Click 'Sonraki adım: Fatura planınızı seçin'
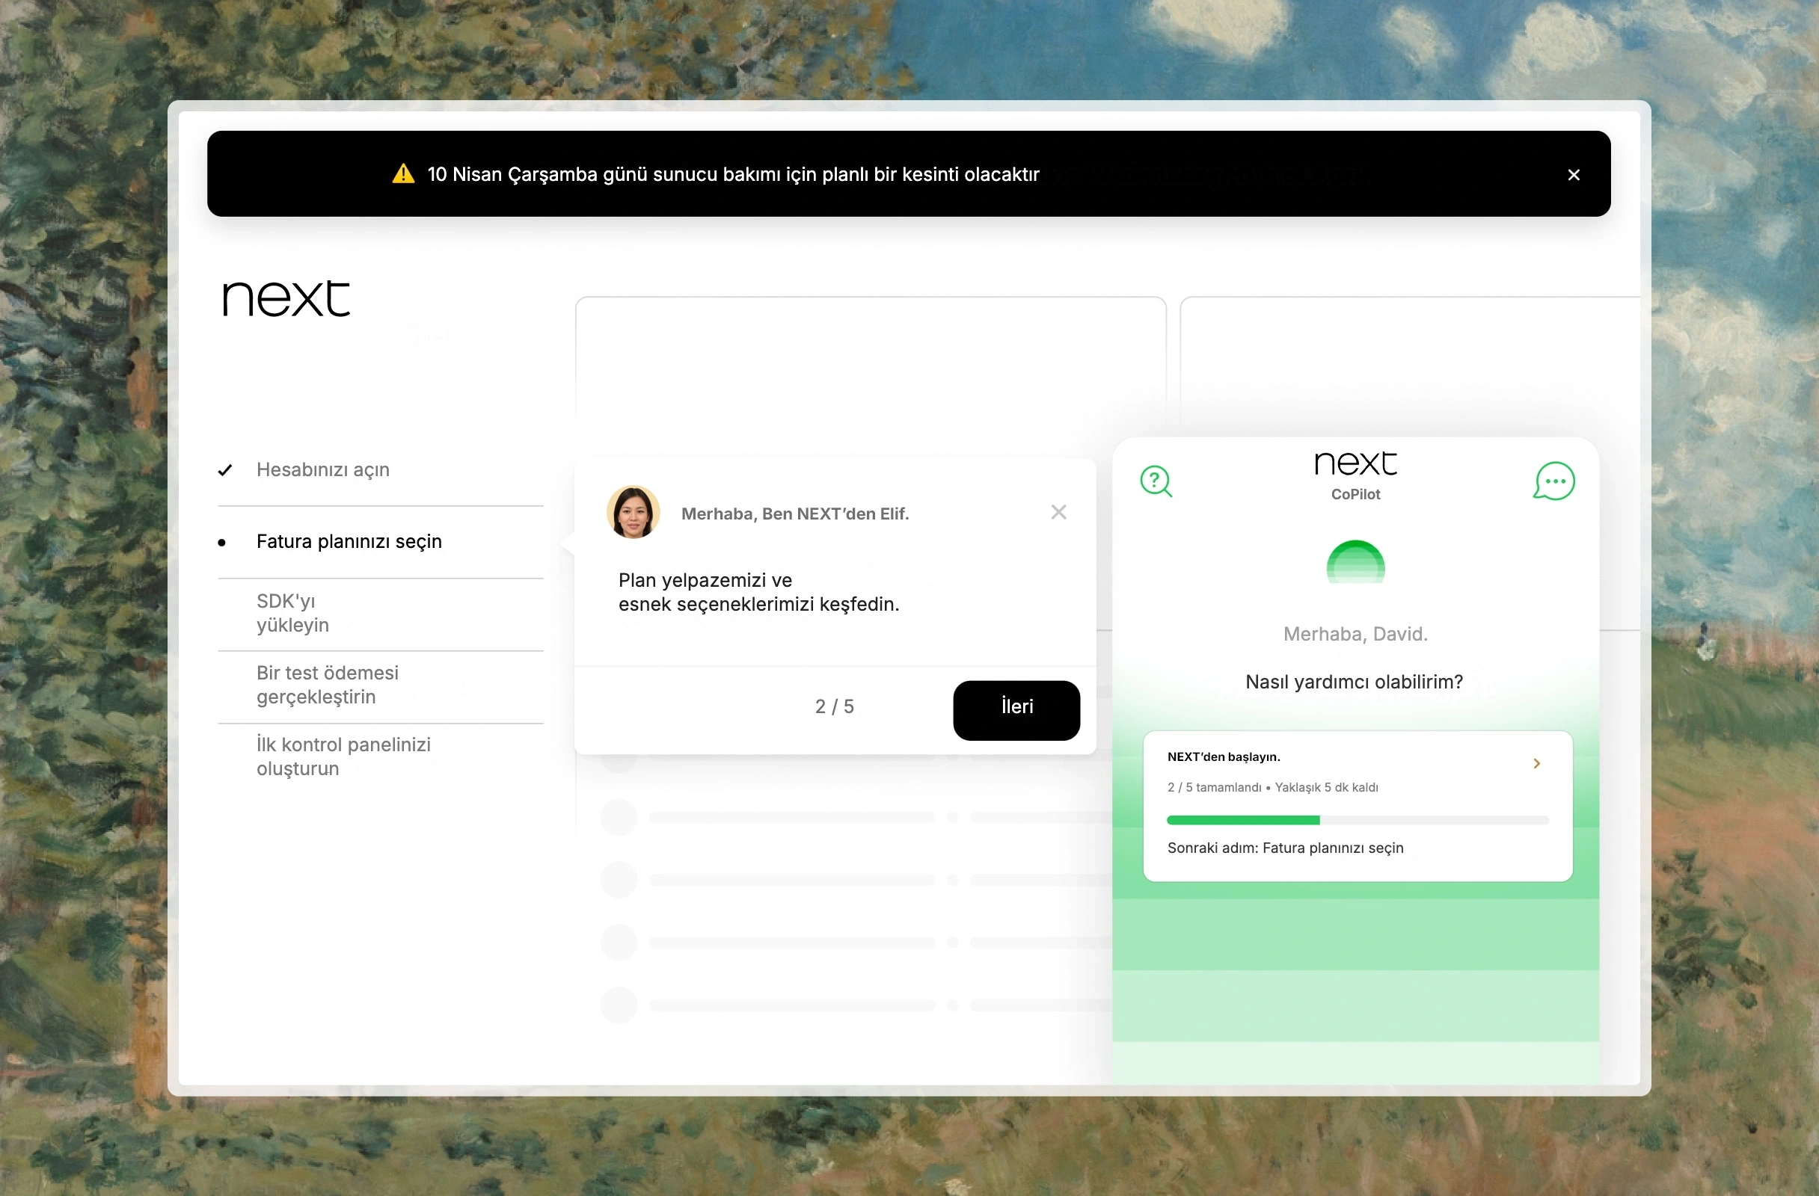The height and width of the screenshot is (1196, 1819). [x=1285, y=848]
